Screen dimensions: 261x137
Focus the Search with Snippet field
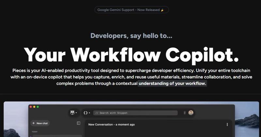[135, 113]
